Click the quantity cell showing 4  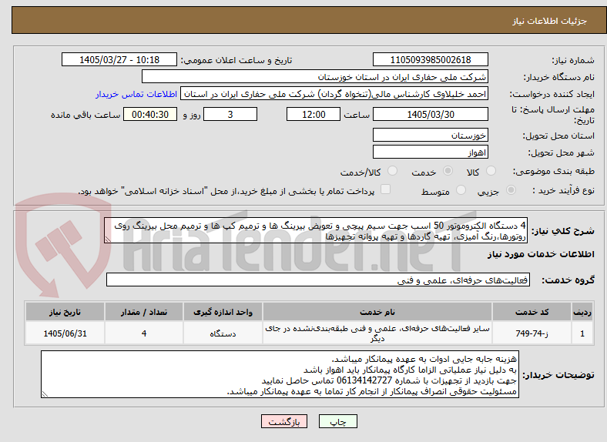pyautogui.click(x=143, y=333)
